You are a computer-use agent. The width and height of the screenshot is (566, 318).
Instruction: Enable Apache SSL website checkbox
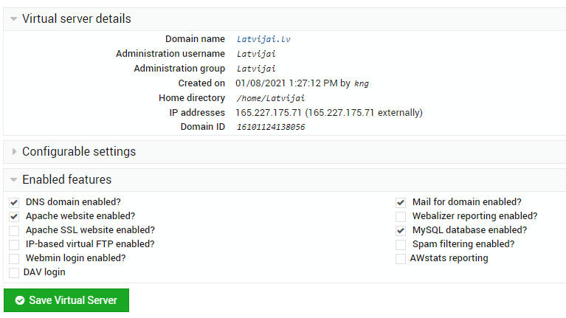tap(14, 231)
